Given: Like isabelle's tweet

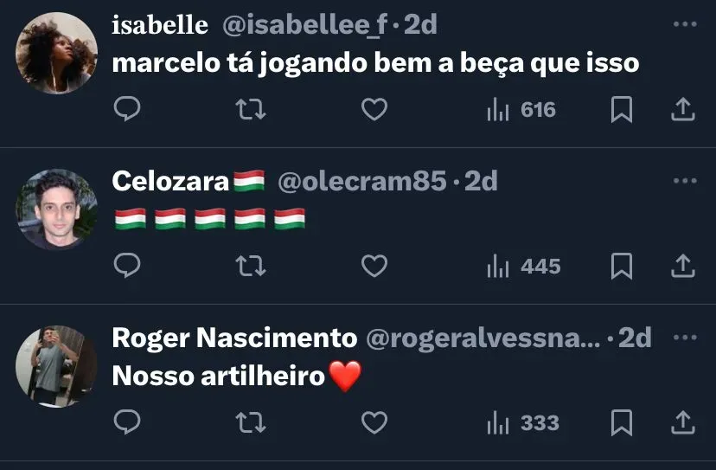Looking at the screenshot, I should click(374, 109).
